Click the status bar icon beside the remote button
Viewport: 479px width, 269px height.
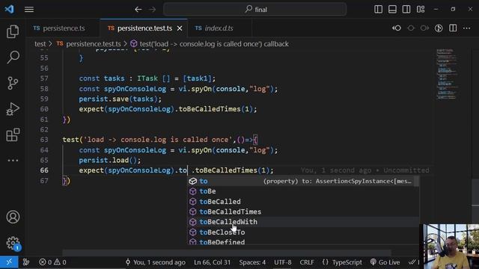[x=26, y=262]
